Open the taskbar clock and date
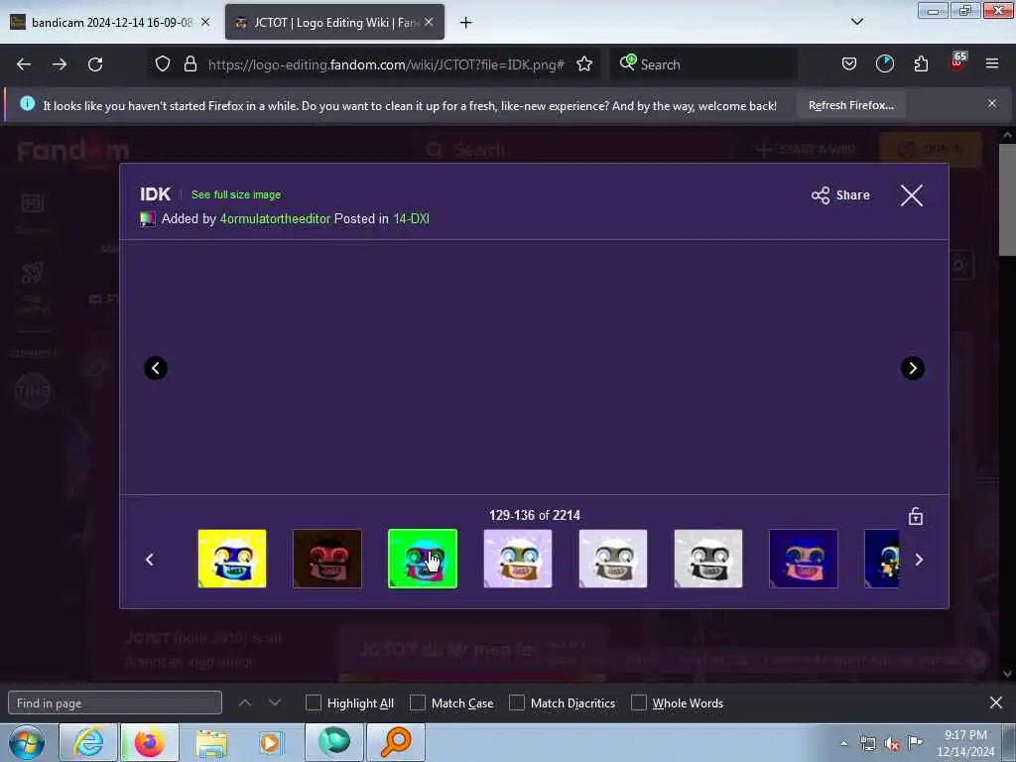This screenshot has height=762, width=1016. pyautogui.click(x=965, y=743)
